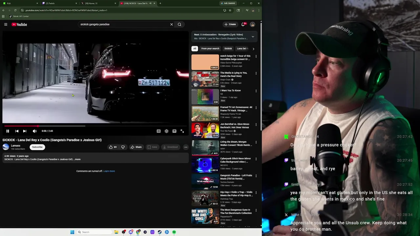Save the video to a playlist
420x236 pixels.
click(x=152, y=147)
